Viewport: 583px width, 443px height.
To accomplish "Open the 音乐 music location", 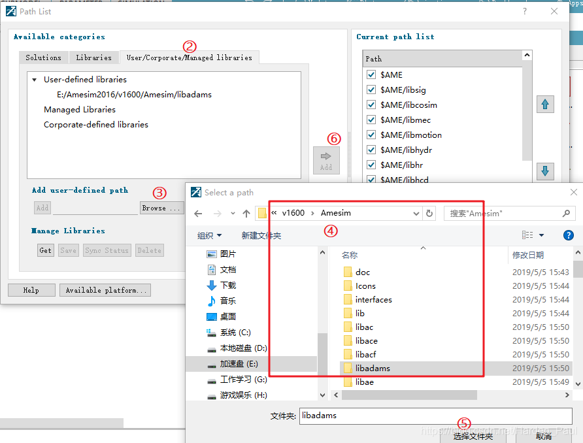I will click(x=221, y=301).
